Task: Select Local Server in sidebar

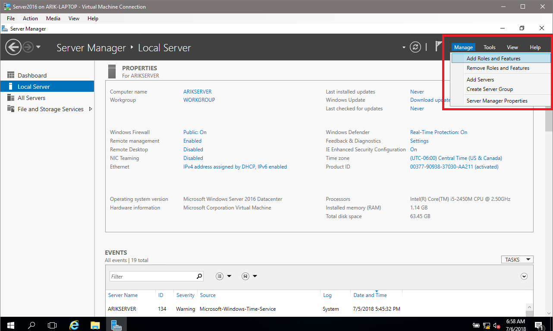Action: [x=47, y=87]
